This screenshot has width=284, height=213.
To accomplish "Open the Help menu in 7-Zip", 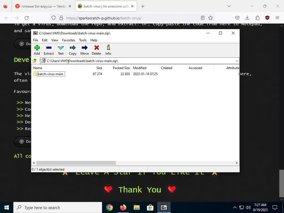I will point(94,40).
